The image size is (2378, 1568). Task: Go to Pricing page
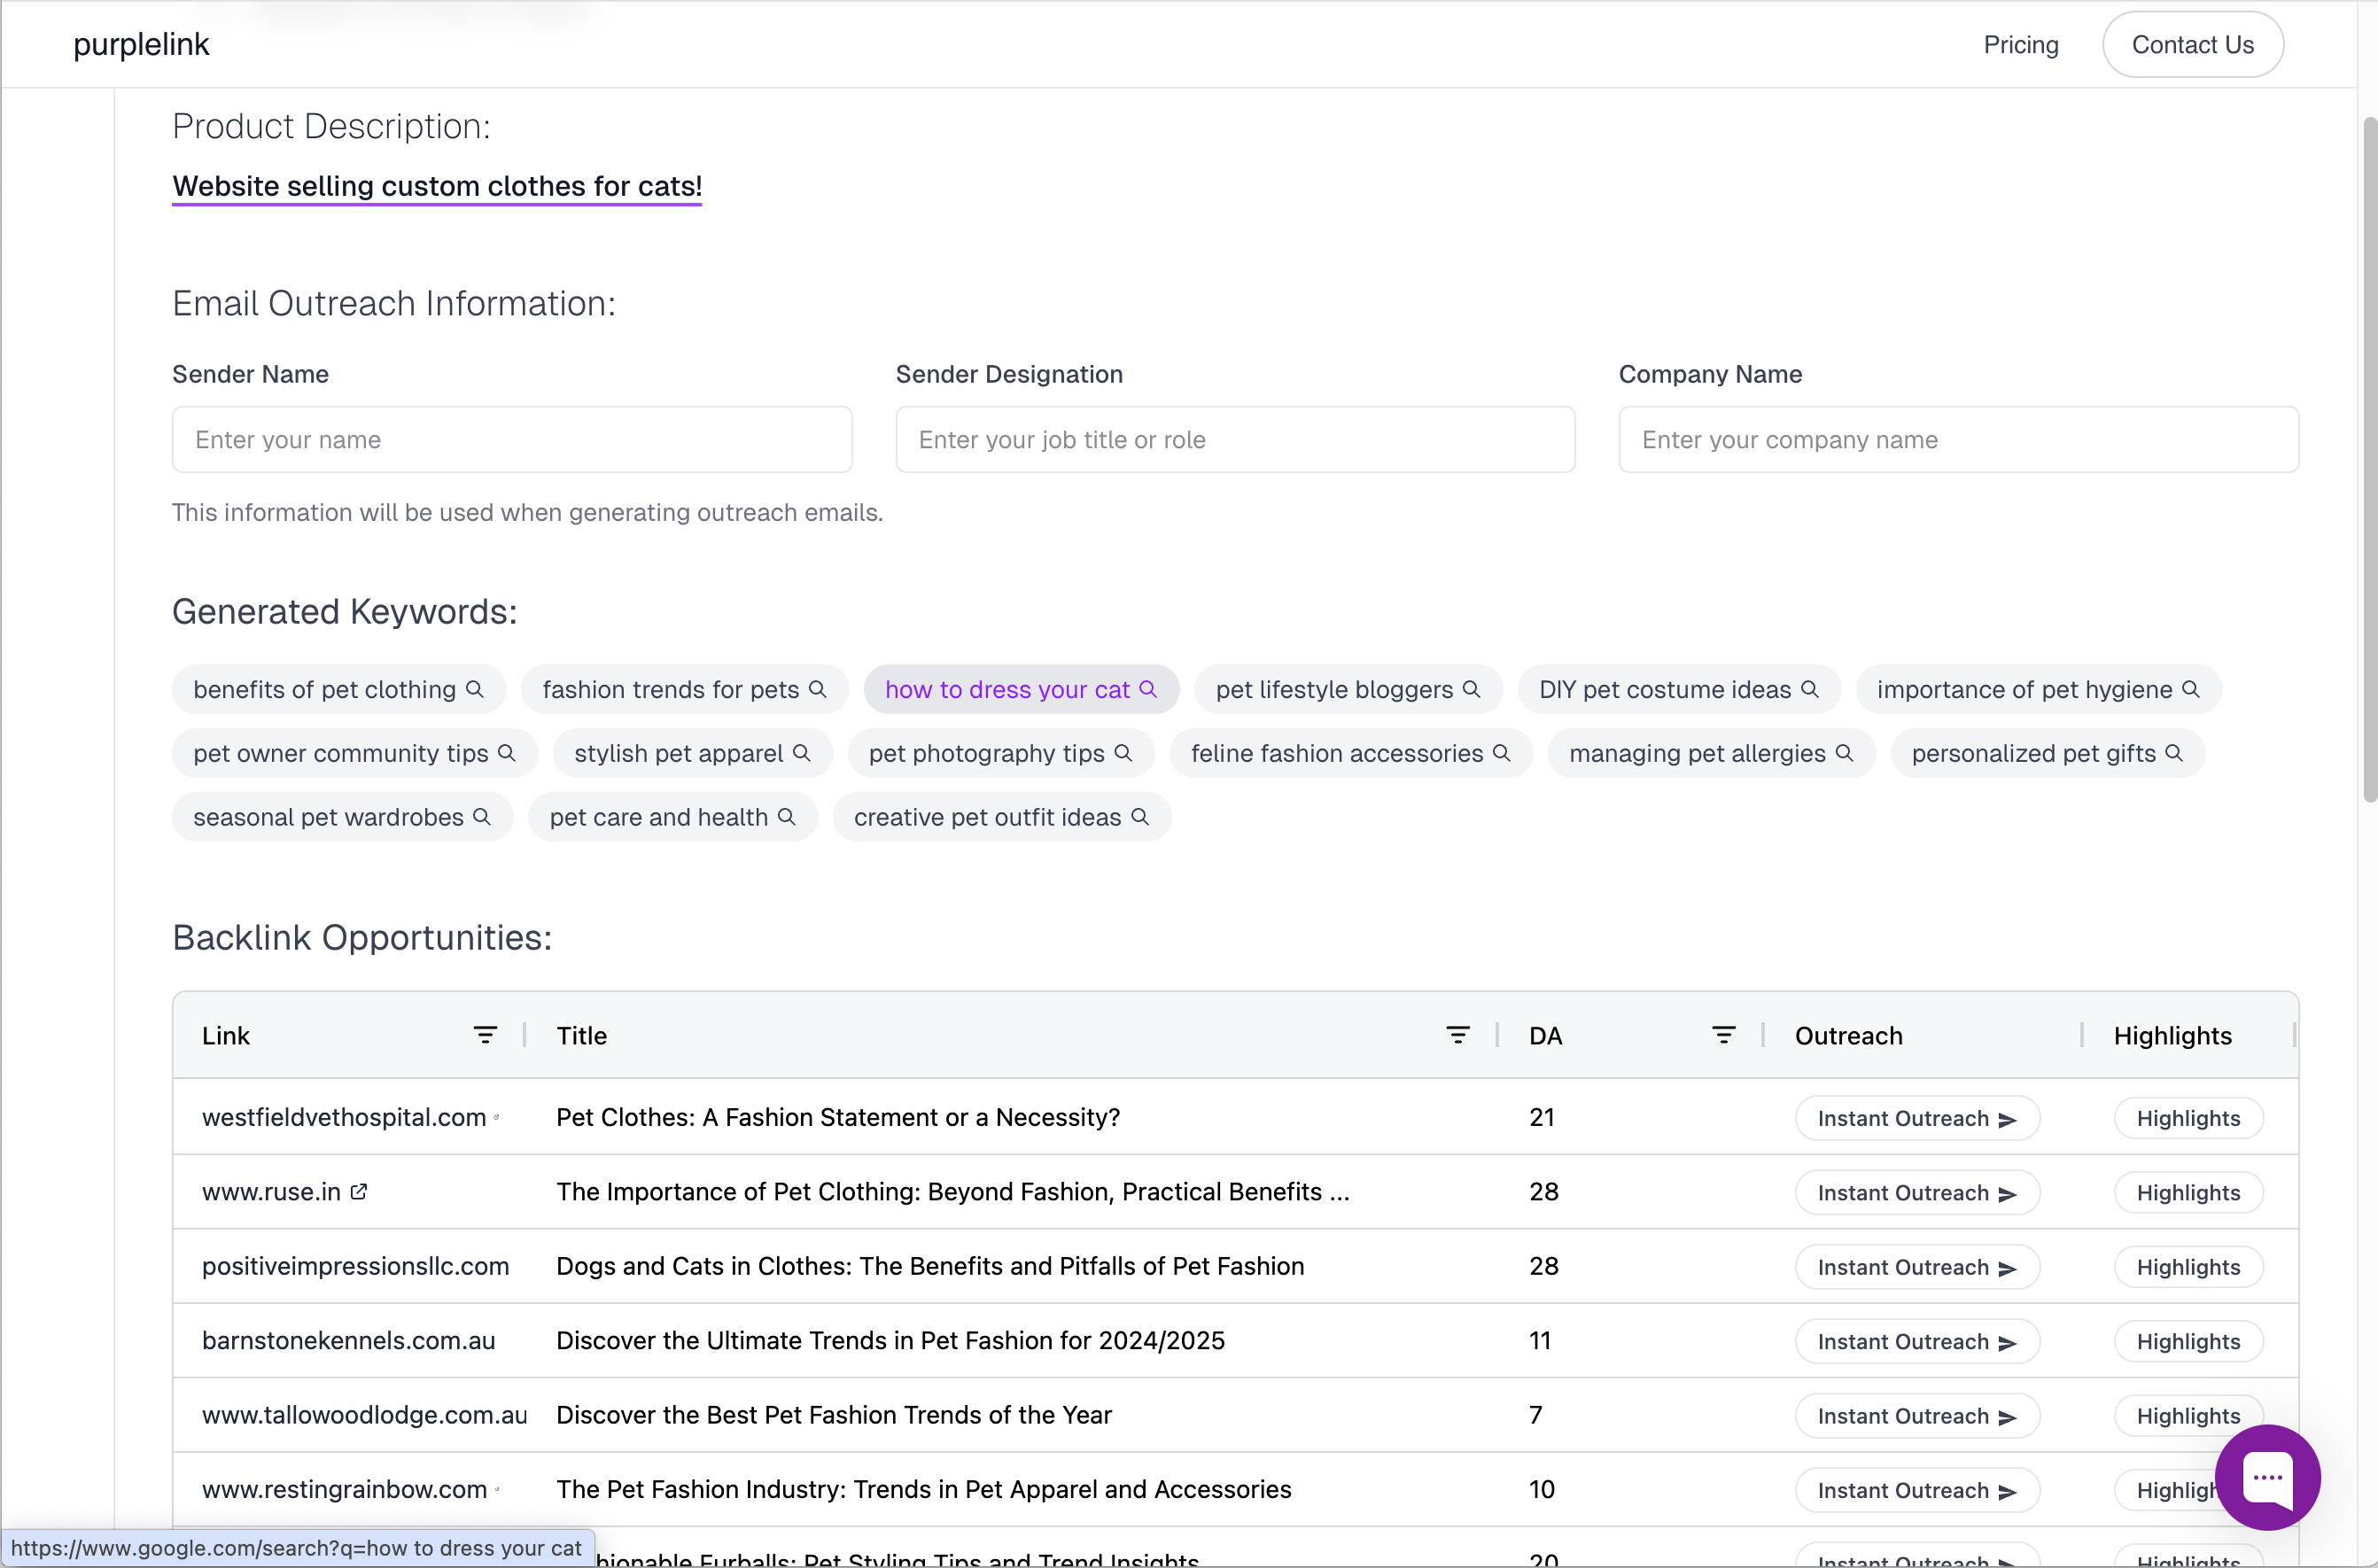2020,44
